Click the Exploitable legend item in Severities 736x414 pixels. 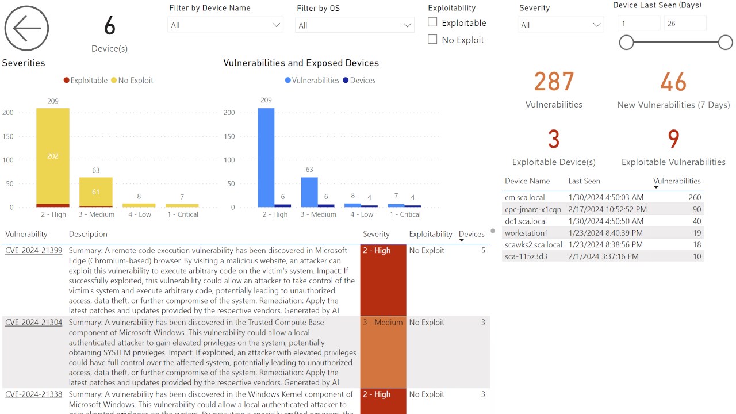(86, 80)
